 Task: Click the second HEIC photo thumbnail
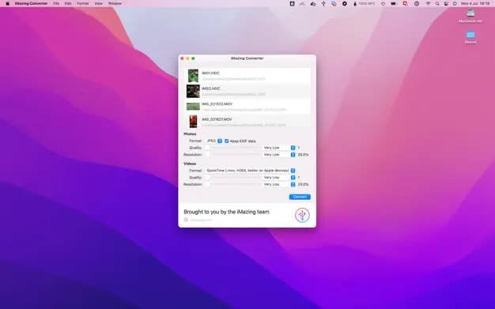tap(193, 91)
